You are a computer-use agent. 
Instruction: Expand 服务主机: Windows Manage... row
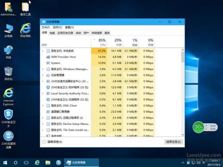pos(43,69)
